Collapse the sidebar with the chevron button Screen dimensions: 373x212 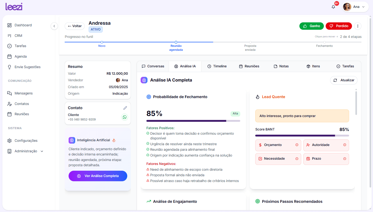54,26
